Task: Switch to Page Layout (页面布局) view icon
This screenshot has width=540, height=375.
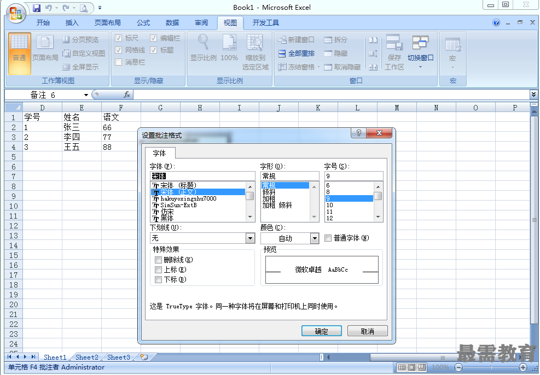Action: (45, 49)
